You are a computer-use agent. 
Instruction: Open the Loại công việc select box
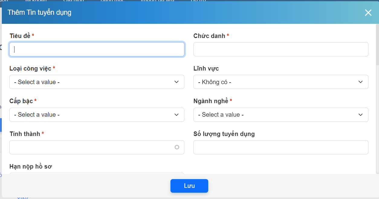[x=91, y=82]
